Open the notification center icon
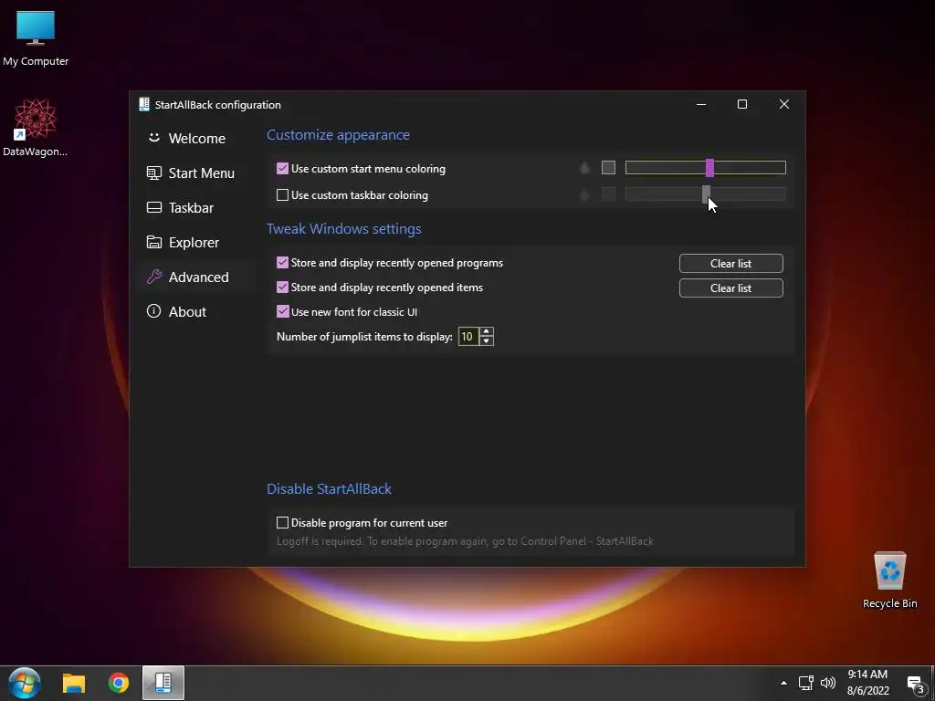Image resolution: width=935 pixels, height=701 pixels. (x=916, y=685)
